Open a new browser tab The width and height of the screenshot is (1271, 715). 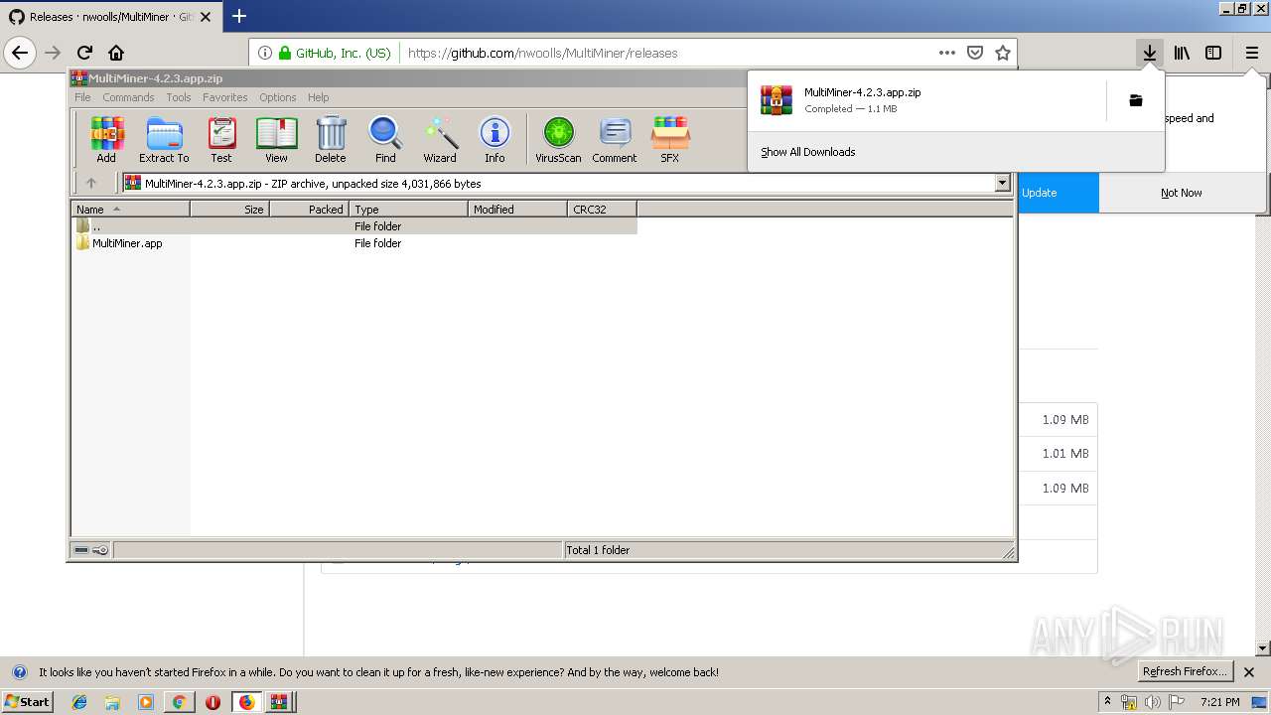click(238, 16)
